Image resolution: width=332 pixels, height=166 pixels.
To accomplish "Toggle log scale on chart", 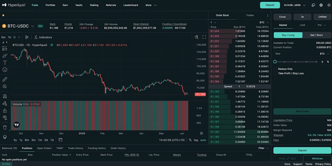I will click(196, 140).
